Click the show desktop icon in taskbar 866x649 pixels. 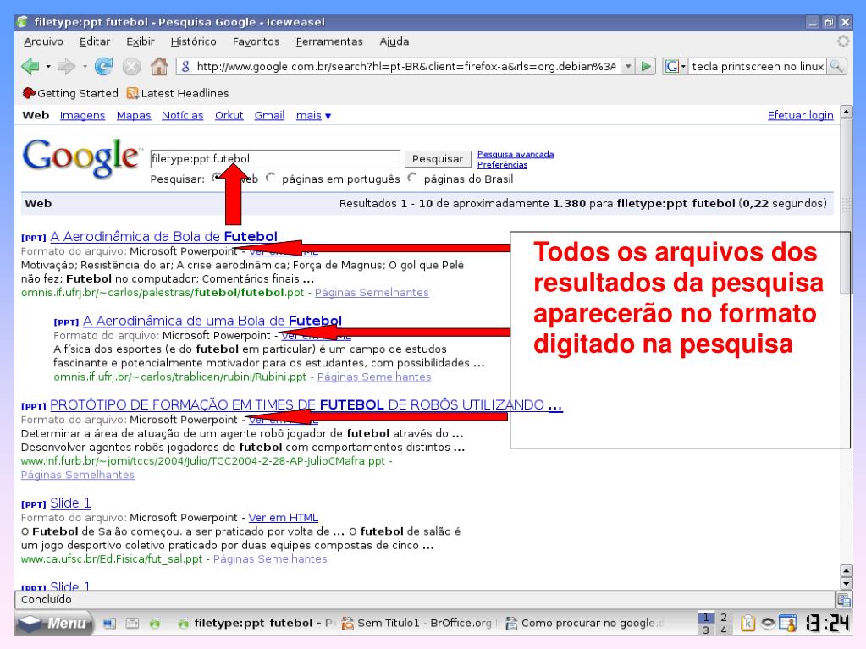pos(109,624)
